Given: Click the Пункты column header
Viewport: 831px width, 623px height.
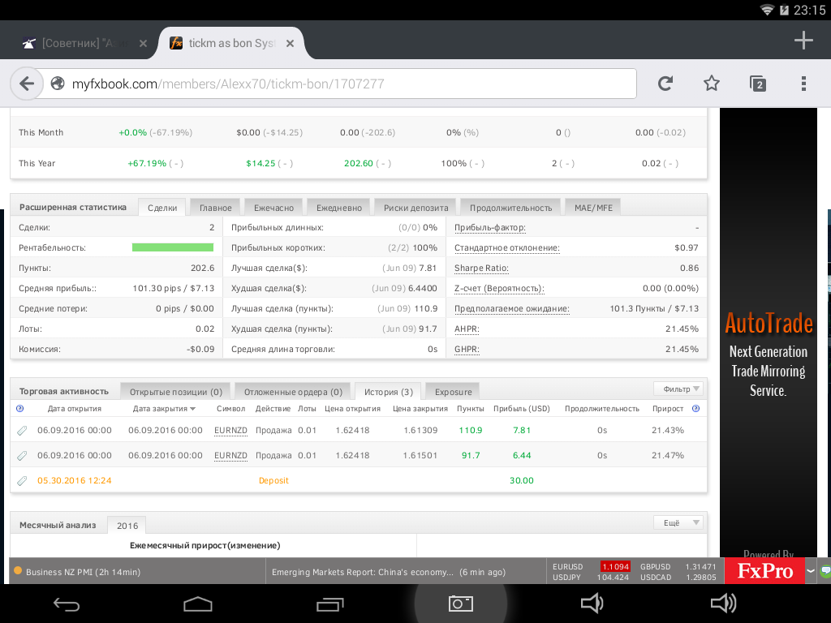Looking at the screenshot, I should click(471, 409).
